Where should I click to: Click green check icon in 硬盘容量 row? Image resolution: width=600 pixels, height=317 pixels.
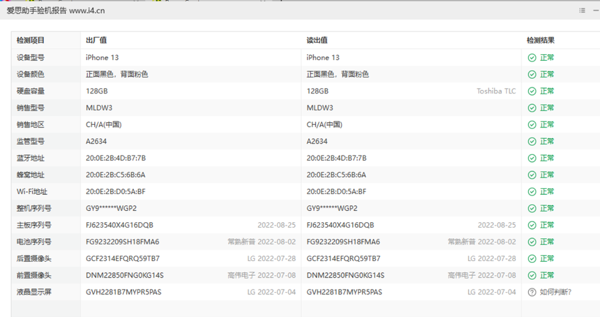[x=532, y=91]
